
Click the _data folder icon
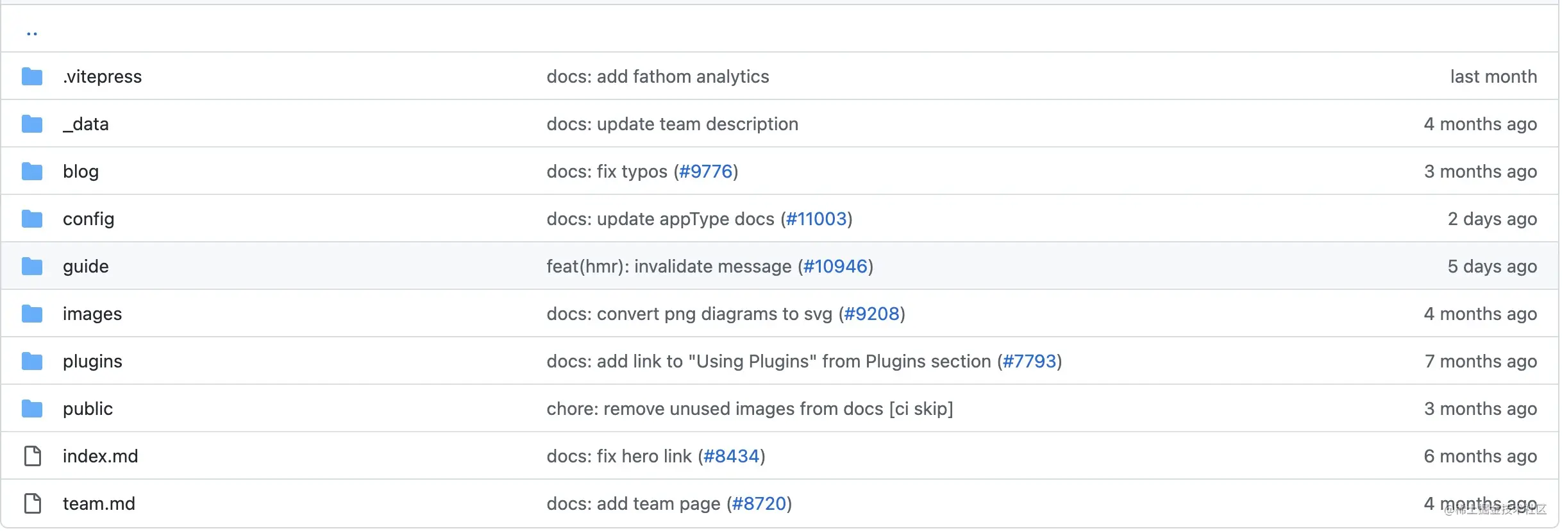pyautogui.click(x=32, y=124)
